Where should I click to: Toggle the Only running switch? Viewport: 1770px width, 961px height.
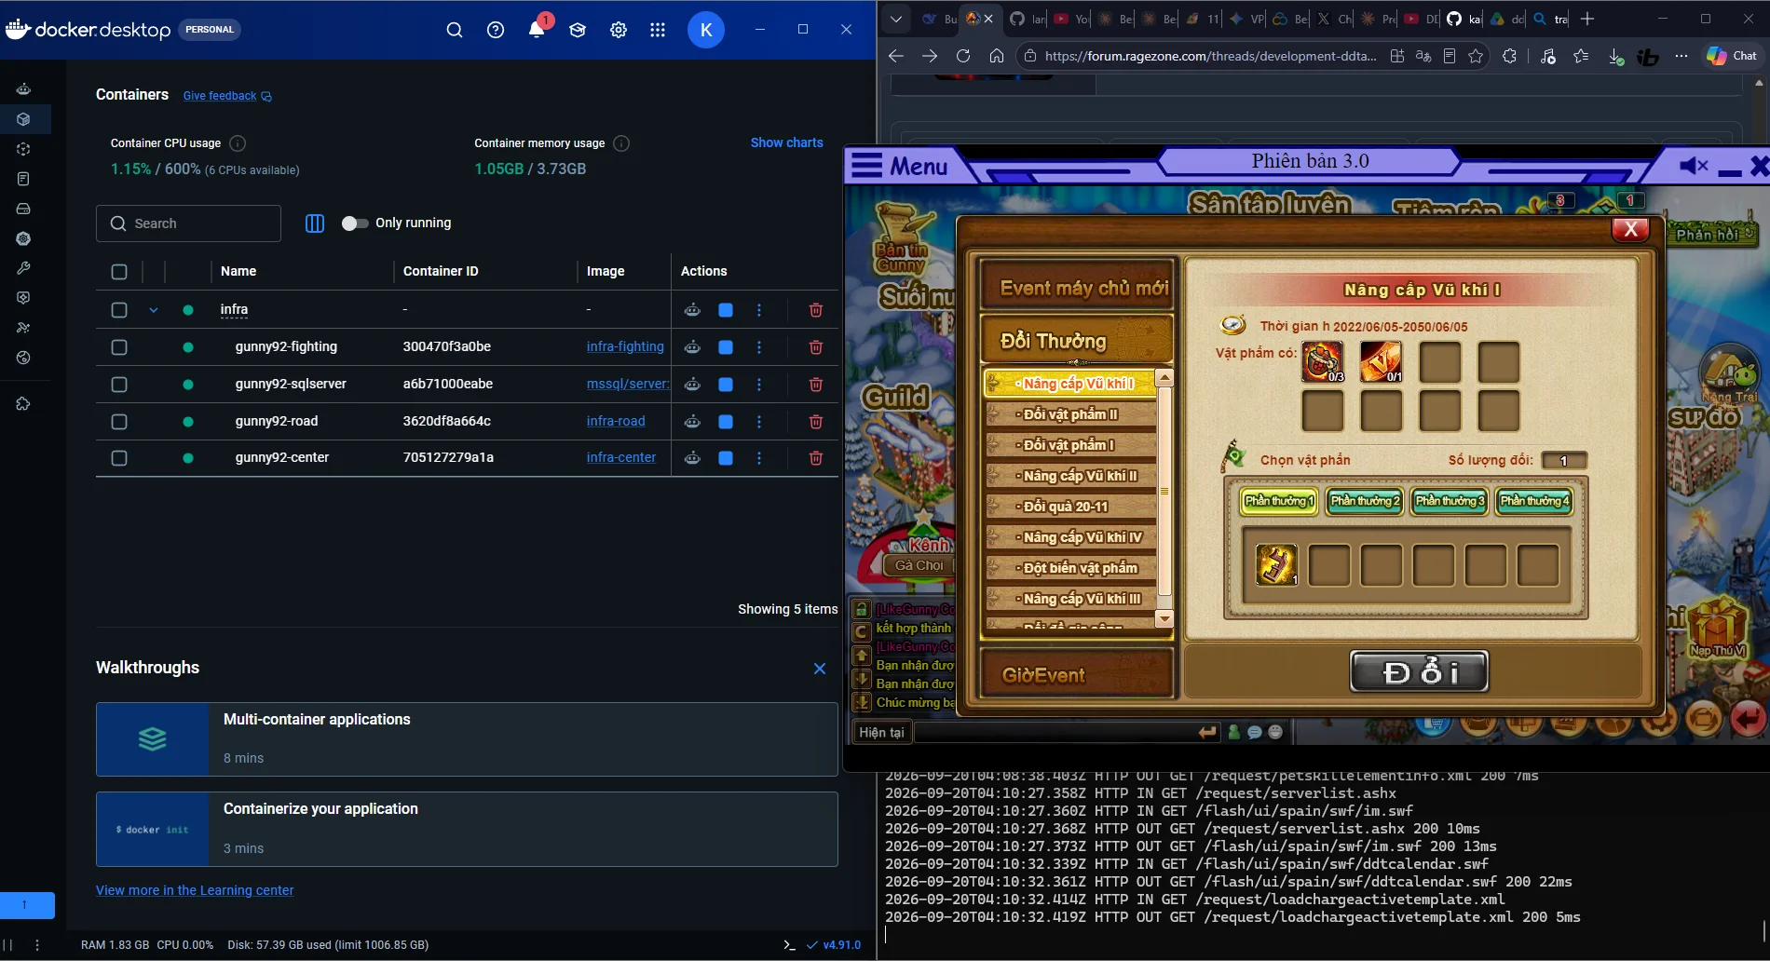(x=354, y=223)
